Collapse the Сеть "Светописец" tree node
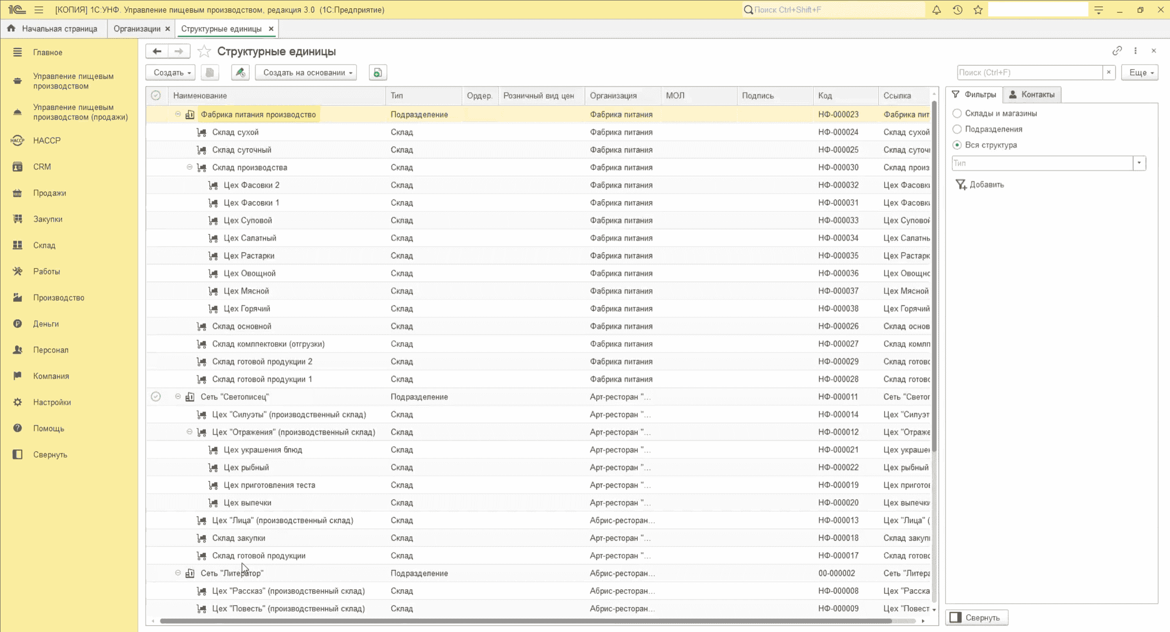 [178, 396]
